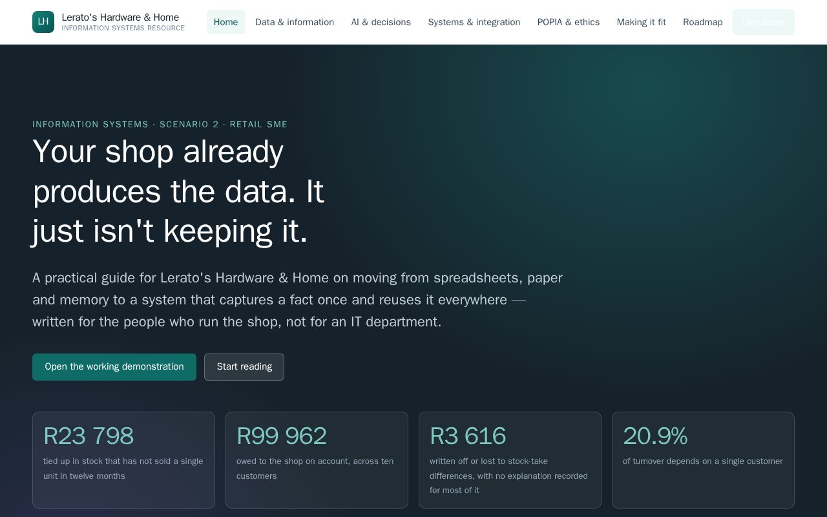This screenshot has height=517, width=827.
Task: Open the AI & decisions page
Action: pos(381,22)
